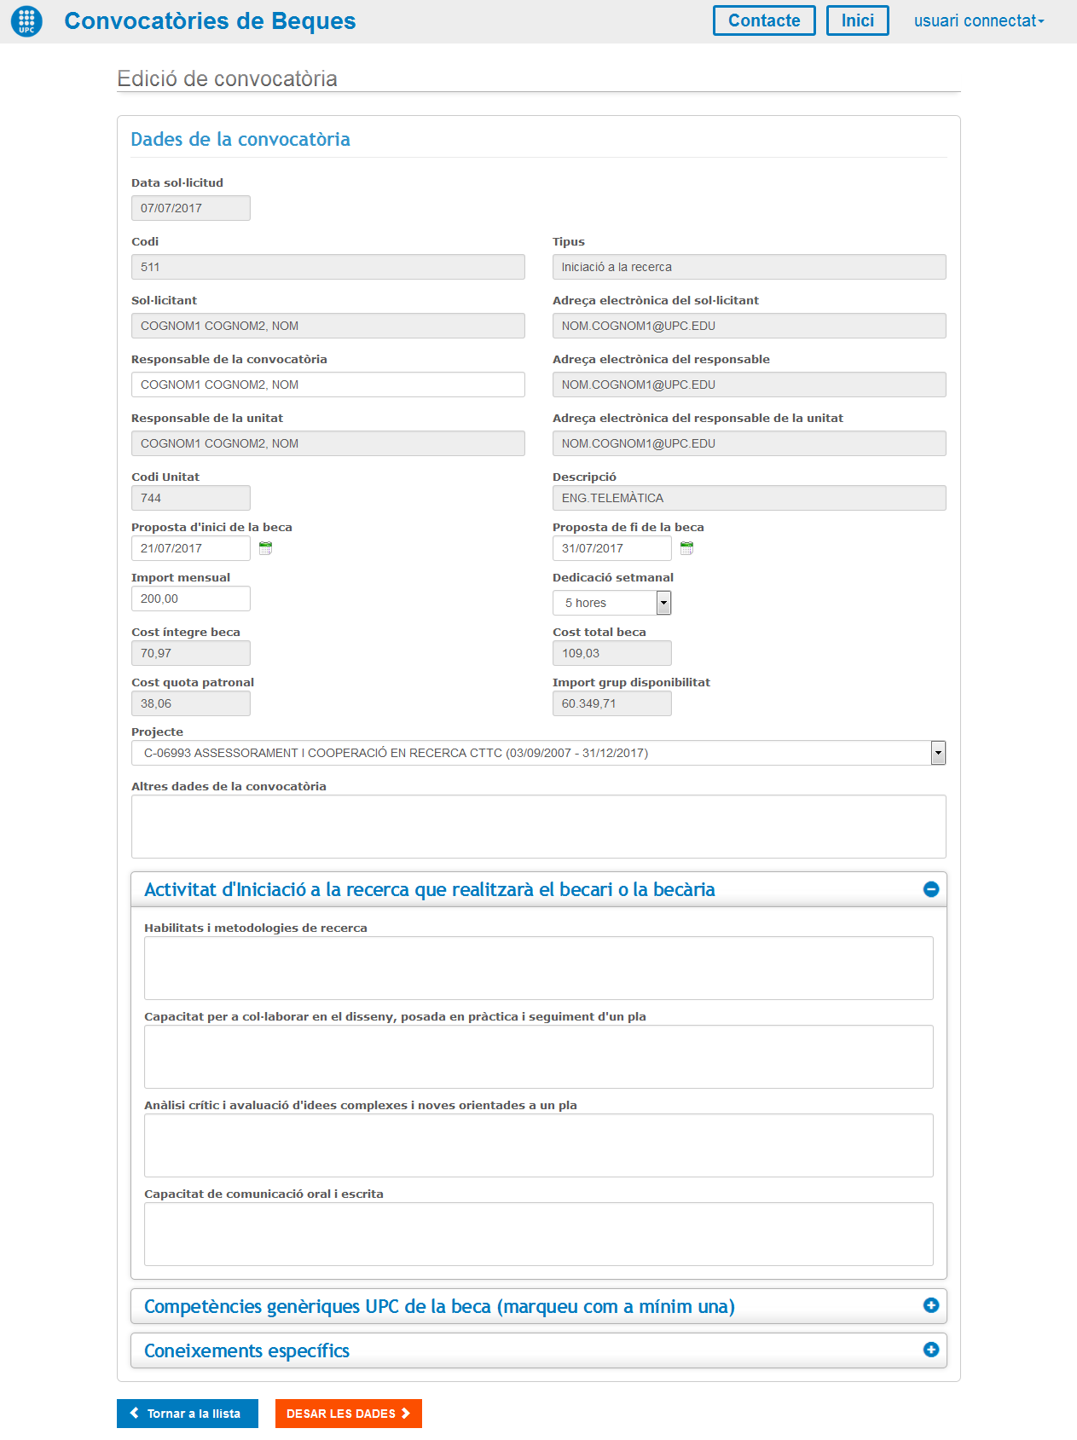Click the Contacte navigation button
The height and width of the screenshot is (1440, 1077).
(764, 21)
